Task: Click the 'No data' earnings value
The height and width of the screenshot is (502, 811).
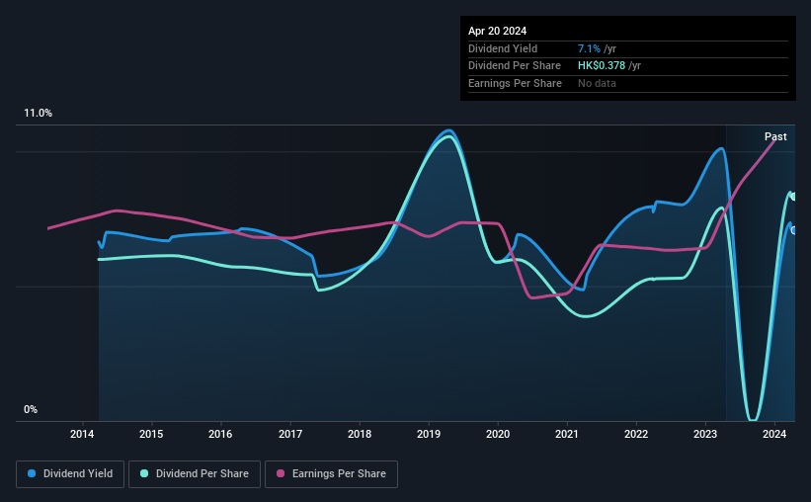Action: (x=597, y=83)
